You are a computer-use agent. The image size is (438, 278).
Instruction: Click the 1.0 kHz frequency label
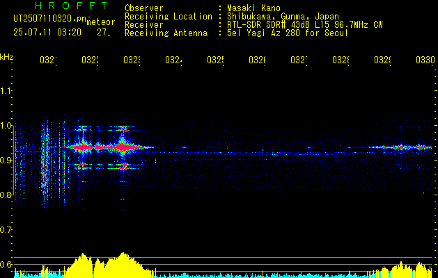tap(6, 126)
